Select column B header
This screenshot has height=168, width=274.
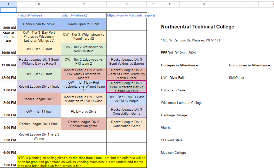point(39,4)
